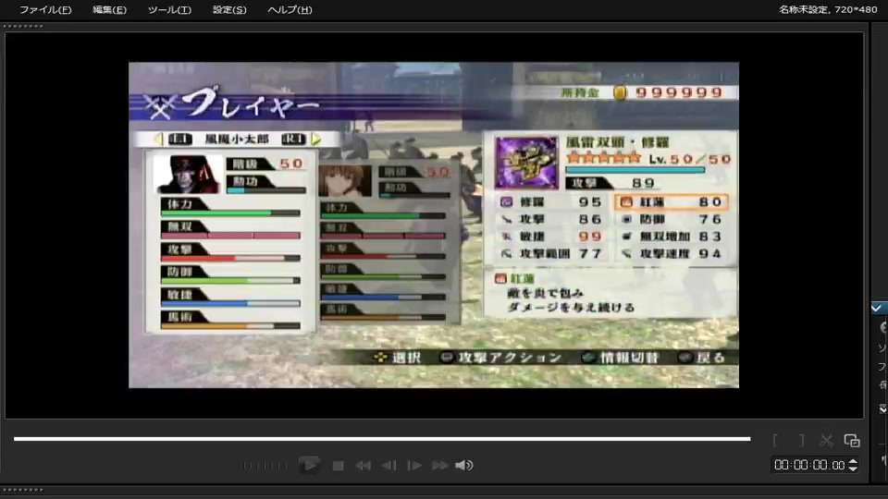Set mark-out with right bracket icon
This screenshot has height=499, width=888.
click(x=801, y=440)
